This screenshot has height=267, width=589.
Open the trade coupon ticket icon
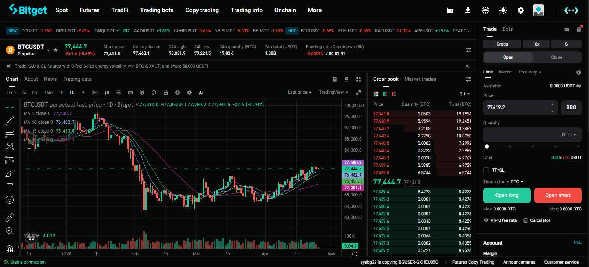coord(567,29)
